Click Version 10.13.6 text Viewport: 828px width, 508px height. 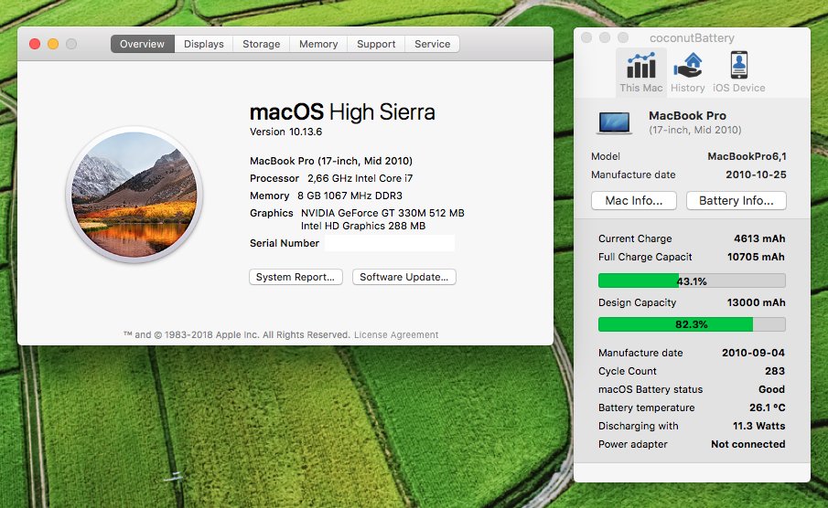click(x=285, y=132)
